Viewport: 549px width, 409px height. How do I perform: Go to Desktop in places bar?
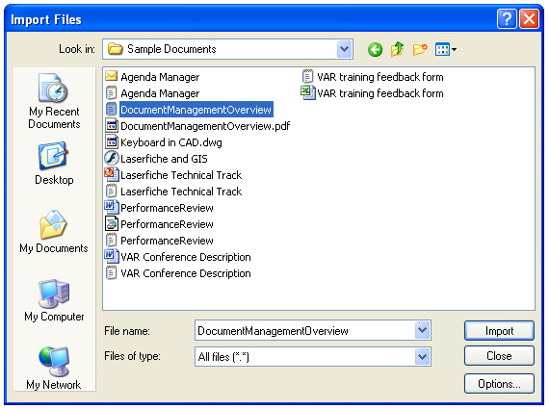tap(54, 164)
